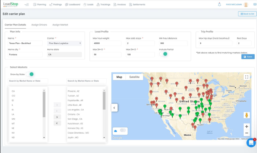Click the move all right double arrow
This screenshot has height=153, width=257.
(x=57, y=117)
